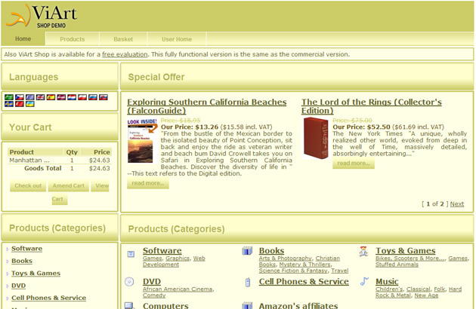Open the Home tab
This screenshot has height=309, width=476.
tap(23, 38)
